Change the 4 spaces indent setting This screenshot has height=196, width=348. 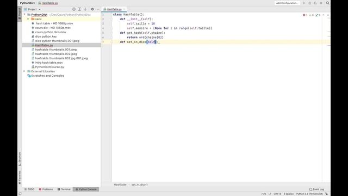click(288, 194)
